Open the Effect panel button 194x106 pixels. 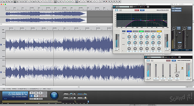(68, 94)
